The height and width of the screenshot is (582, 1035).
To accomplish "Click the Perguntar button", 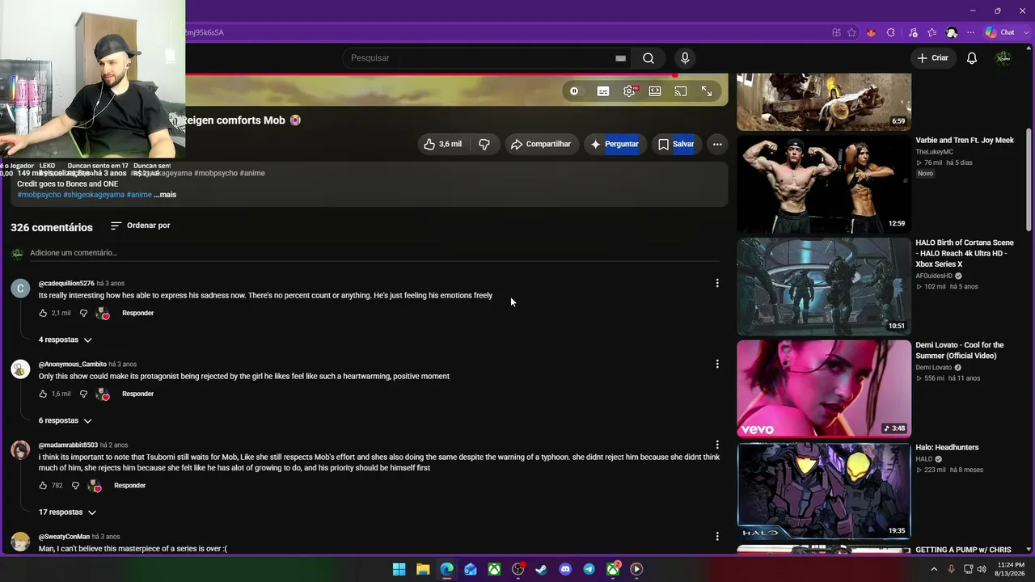I will (615, 144).
